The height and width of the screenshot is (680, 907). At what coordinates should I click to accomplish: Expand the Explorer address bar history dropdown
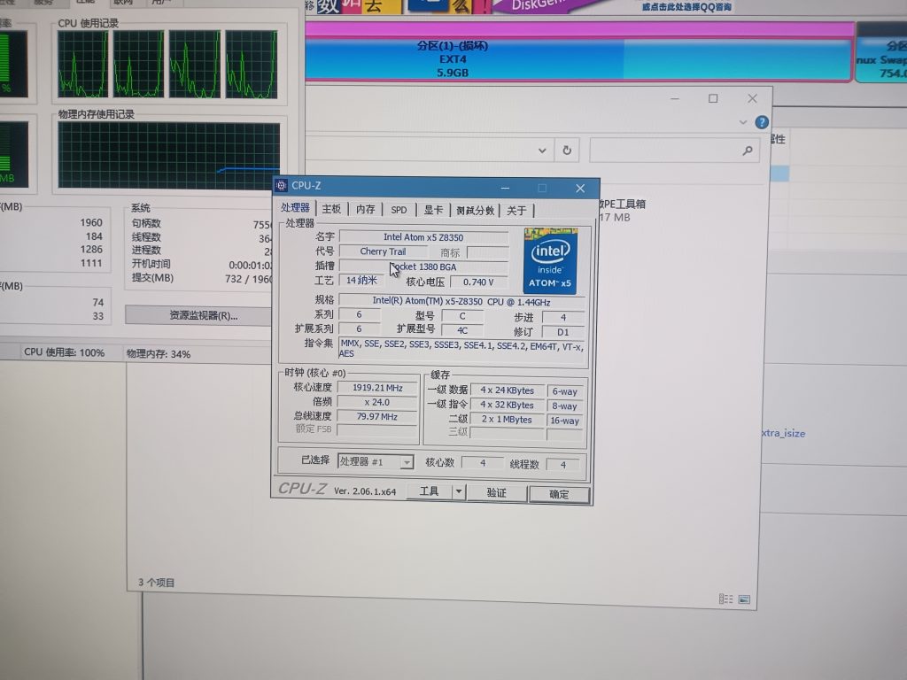tap(543, 151)
